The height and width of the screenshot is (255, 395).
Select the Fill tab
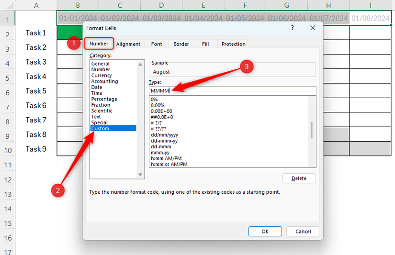point(205,44)
